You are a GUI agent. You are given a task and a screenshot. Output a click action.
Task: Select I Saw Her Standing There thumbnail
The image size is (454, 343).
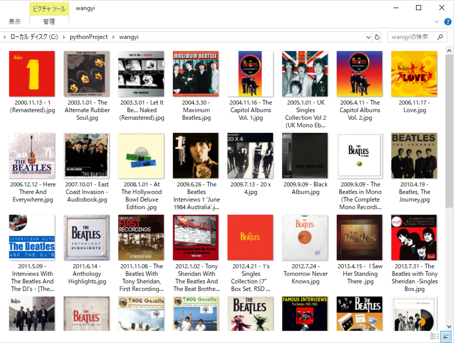click(x=359, y=237)
